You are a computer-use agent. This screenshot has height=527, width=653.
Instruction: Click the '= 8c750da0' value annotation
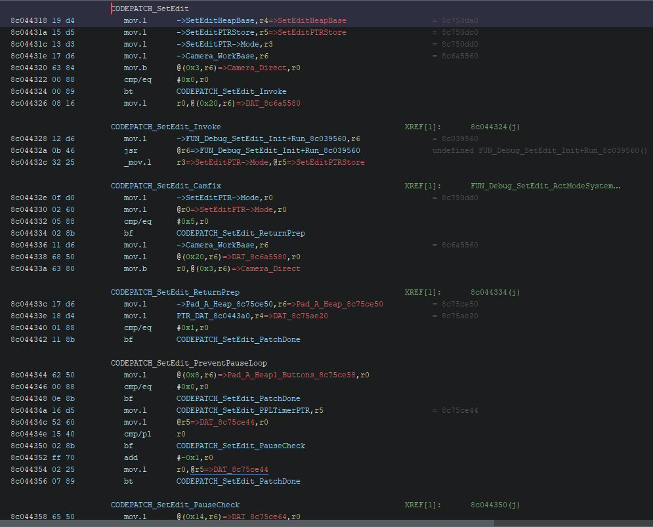[455, 20]
